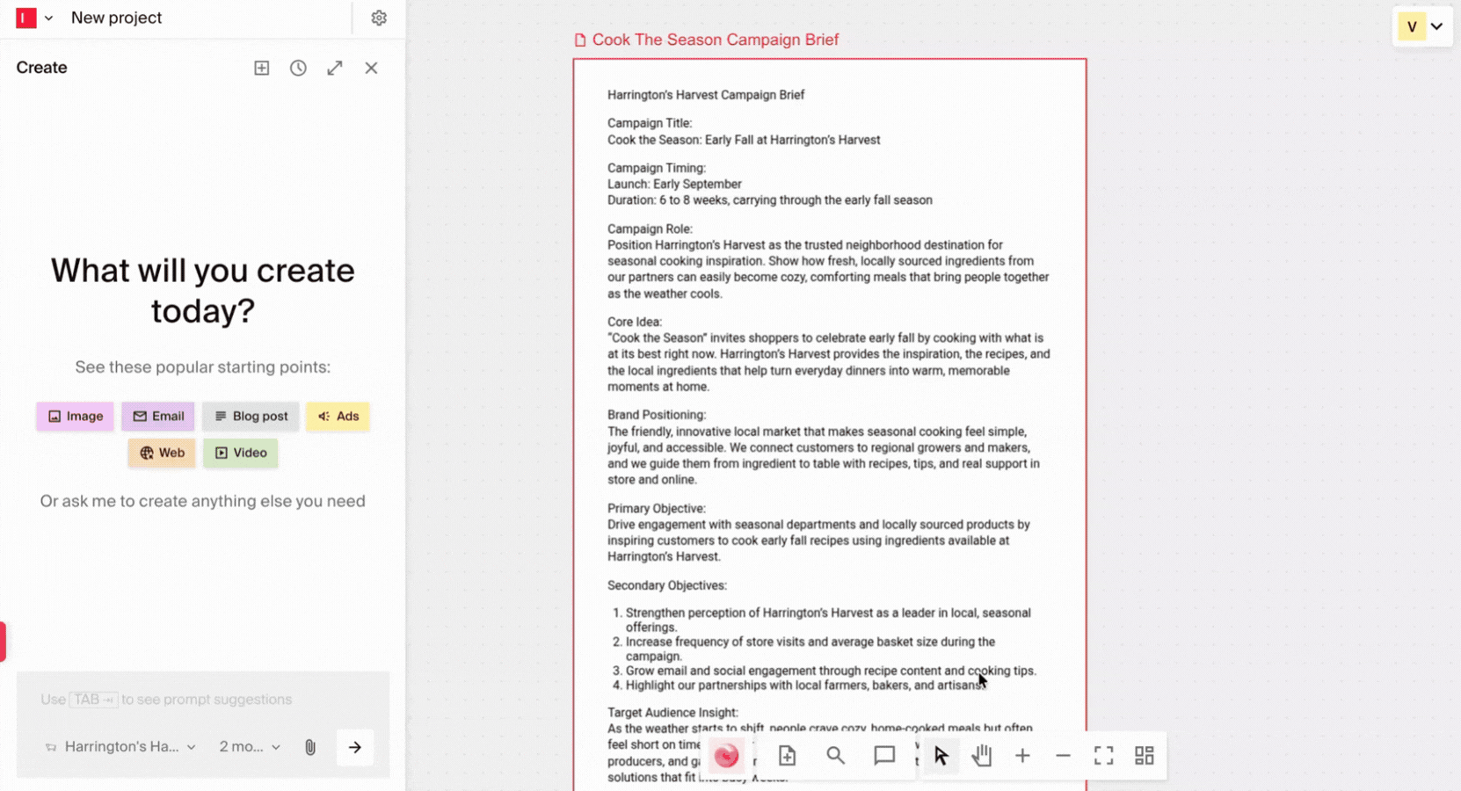This screenshot has width=1461, height=791.
Task: Attach a file with the paperclip icon
Action: [310, 747]
